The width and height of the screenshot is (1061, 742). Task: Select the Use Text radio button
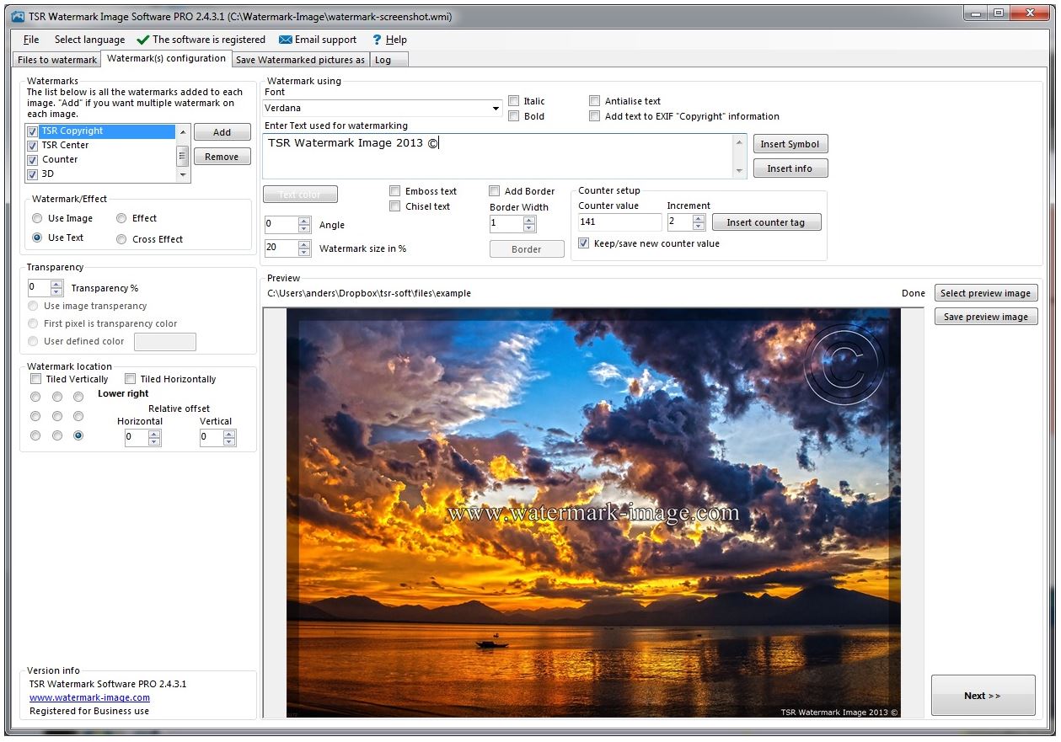click(x=37, y=238)
